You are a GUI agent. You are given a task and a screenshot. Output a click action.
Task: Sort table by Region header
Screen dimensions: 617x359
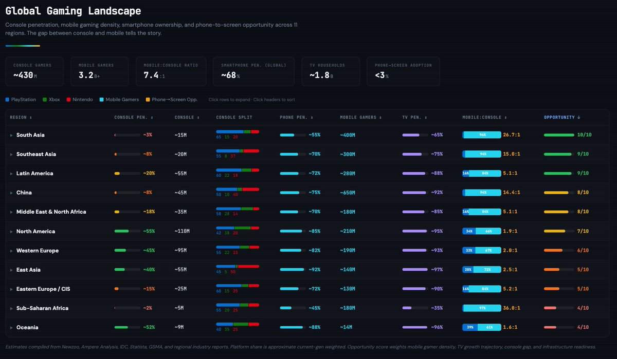tap(21, 118)
